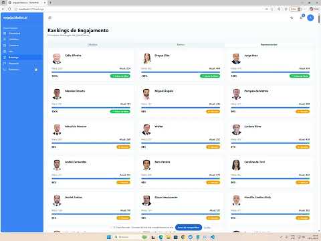Open Visual Studio Code from the taskbar
The width and height of the screenshot is (321, 241).
click(213, 237)
